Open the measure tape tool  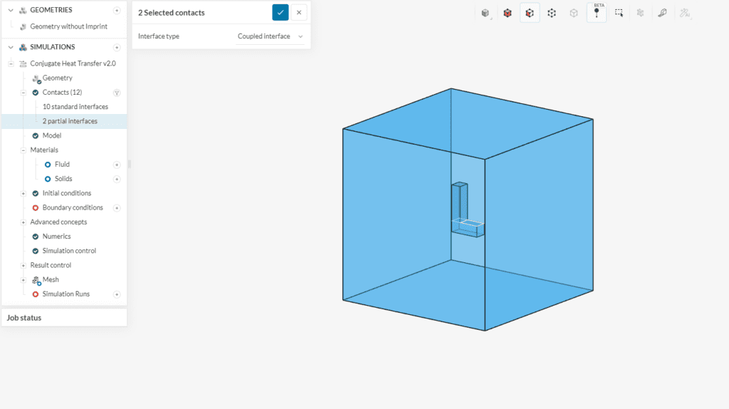(x=662, y=13)
